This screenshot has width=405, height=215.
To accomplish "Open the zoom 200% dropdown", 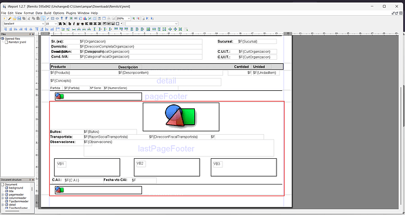I will tap(123, 18).
